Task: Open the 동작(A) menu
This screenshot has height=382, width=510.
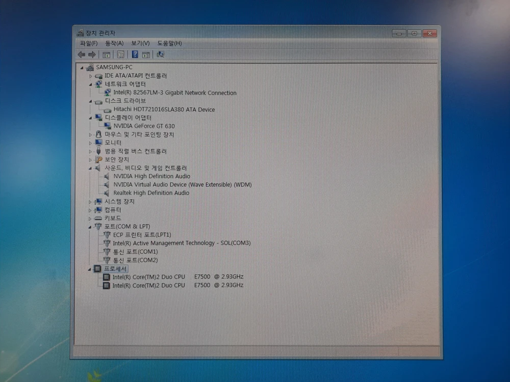Action: coord(114,43)
